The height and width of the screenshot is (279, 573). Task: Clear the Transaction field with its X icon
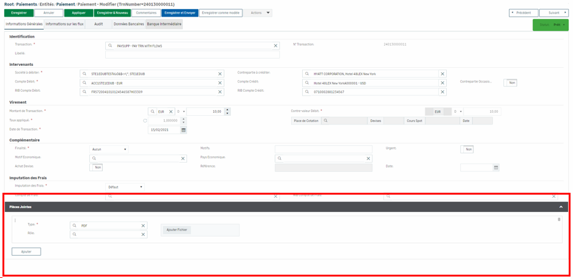click(x=275, y=46)
